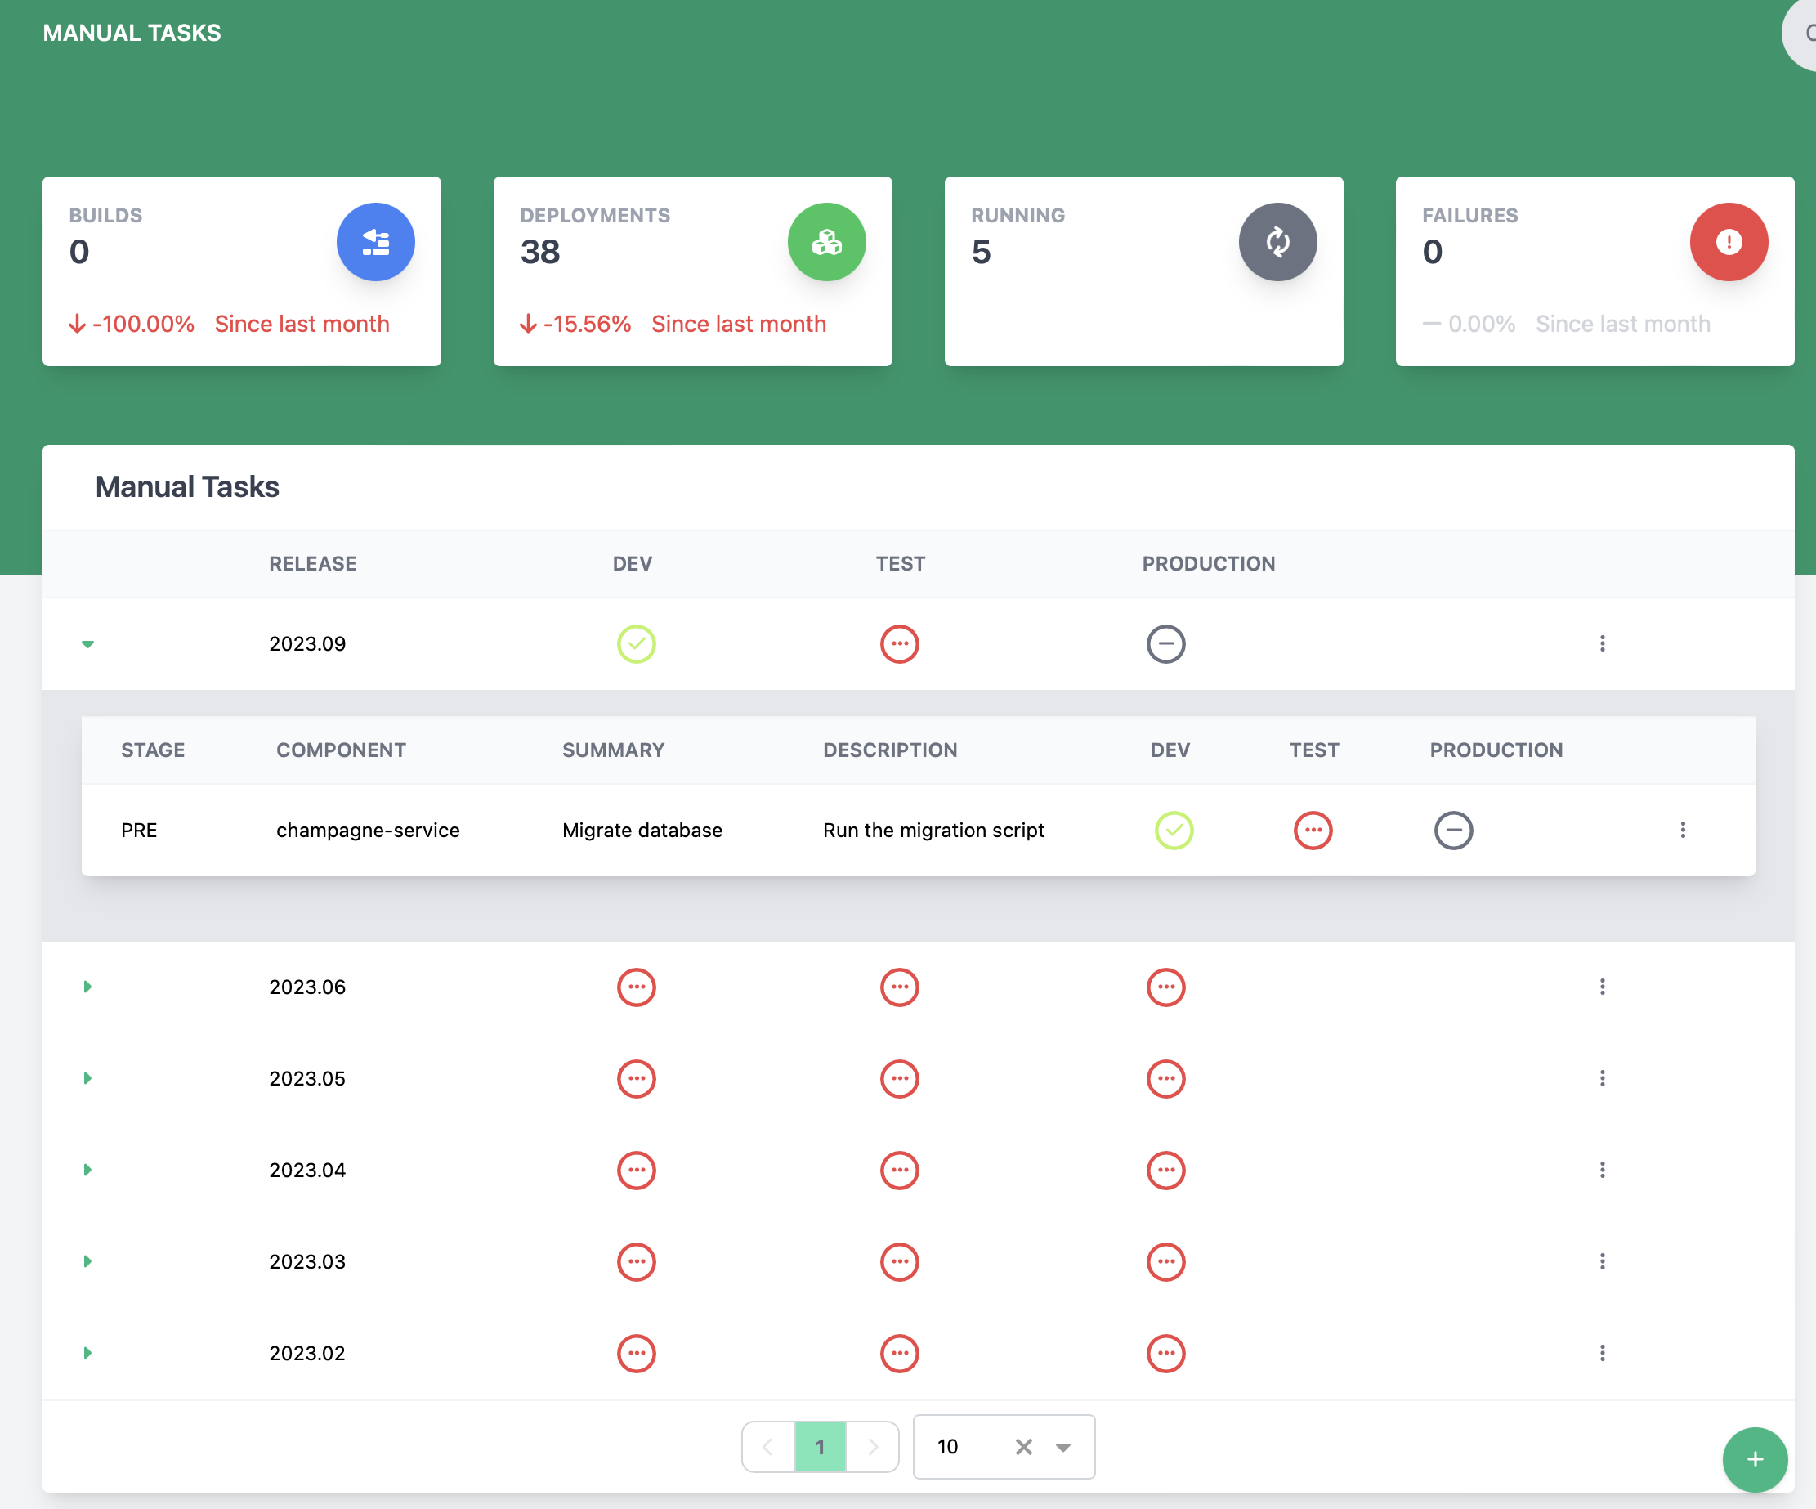Image resolution: width=1816 pixels, height=1509 pixels.
Task: Click the 2023.05 DEV pending status icon
Action: [637, 1078]
